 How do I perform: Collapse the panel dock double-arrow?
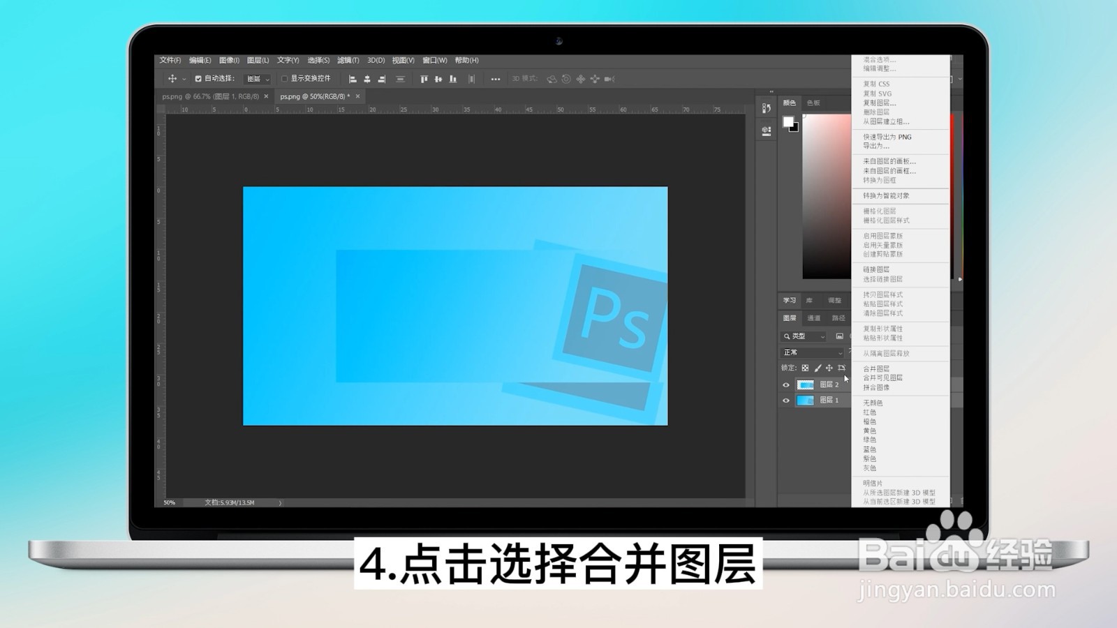(x=771, y=91)
